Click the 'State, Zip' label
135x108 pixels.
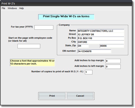click(70, 46)
